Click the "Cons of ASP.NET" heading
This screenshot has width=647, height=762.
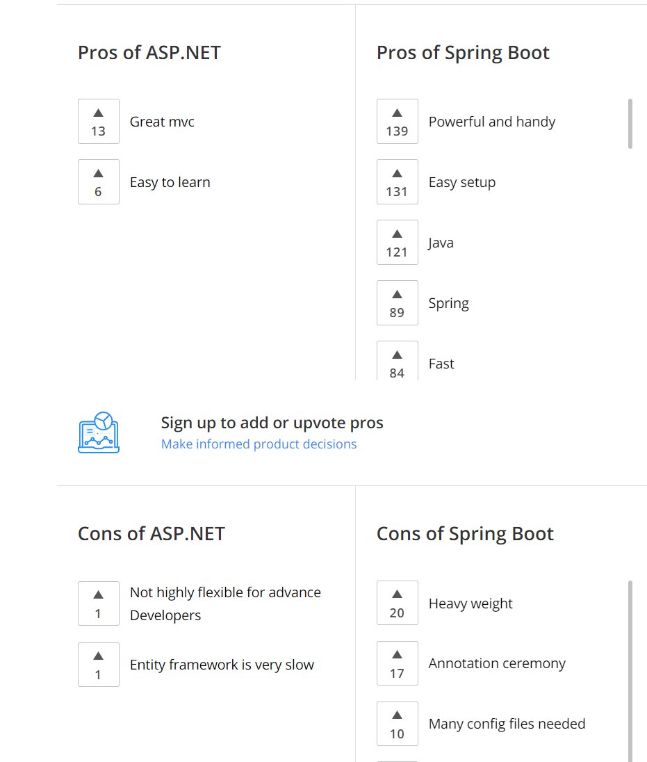point(151,533)
